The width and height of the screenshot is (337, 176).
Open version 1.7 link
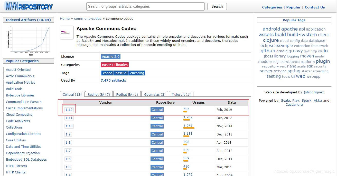coord(68,151)
